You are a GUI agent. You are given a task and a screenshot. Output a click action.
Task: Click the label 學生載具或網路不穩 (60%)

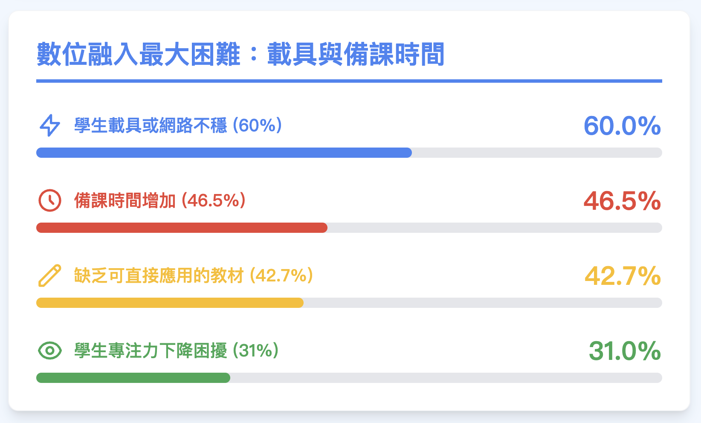click(x=178, y=125)
